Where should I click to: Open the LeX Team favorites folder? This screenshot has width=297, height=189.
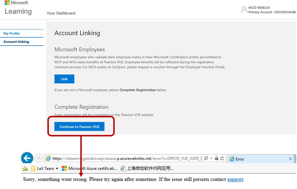point(45,168)
